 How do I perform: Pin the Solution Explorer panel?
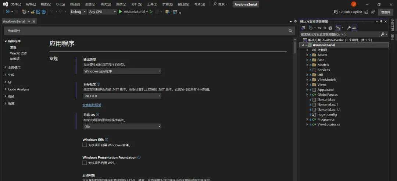[x=381, y=22]
